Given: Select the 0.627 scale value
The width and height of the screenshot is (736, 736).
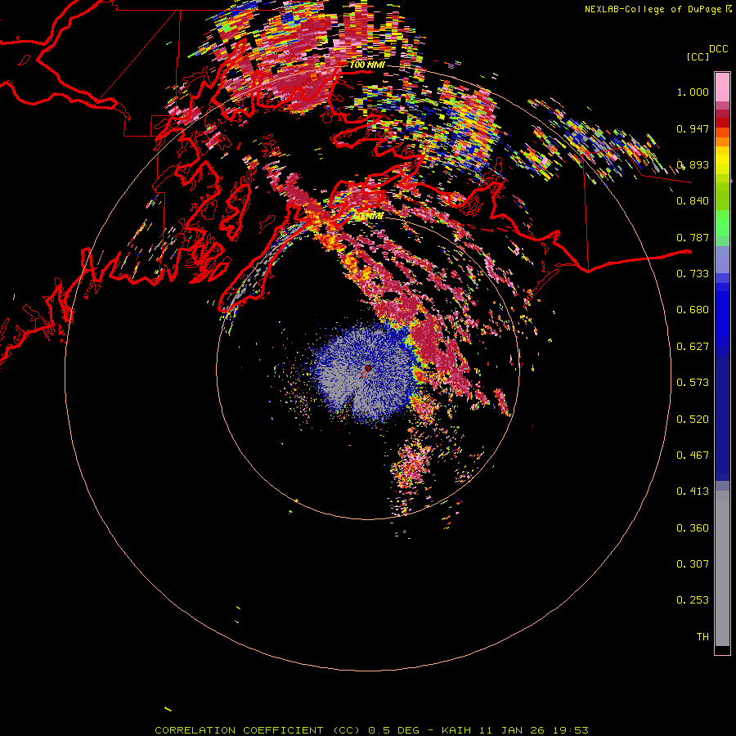Looking at the screenshot, I should coord(693,347).
